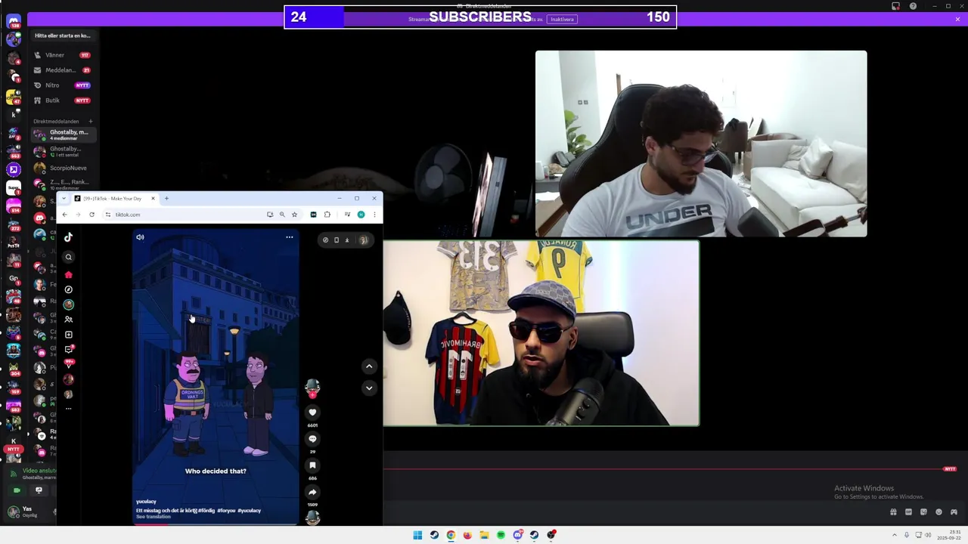Open Discord from Windows taskbar
This screenshot has height=544, width=968.
coord(517,535)
